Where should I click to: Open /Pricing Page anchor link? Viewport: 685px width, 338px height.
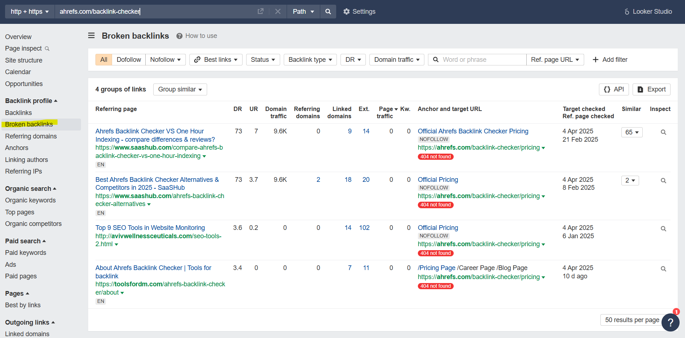click(436, 268)
